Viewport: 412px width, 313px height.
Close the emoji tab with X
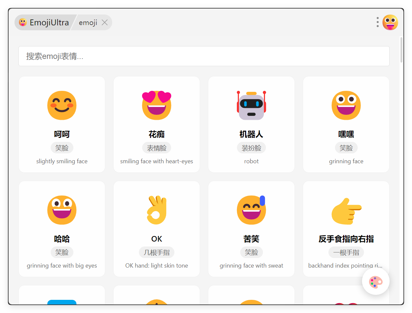pyautogui.click(x=105, y=22)
